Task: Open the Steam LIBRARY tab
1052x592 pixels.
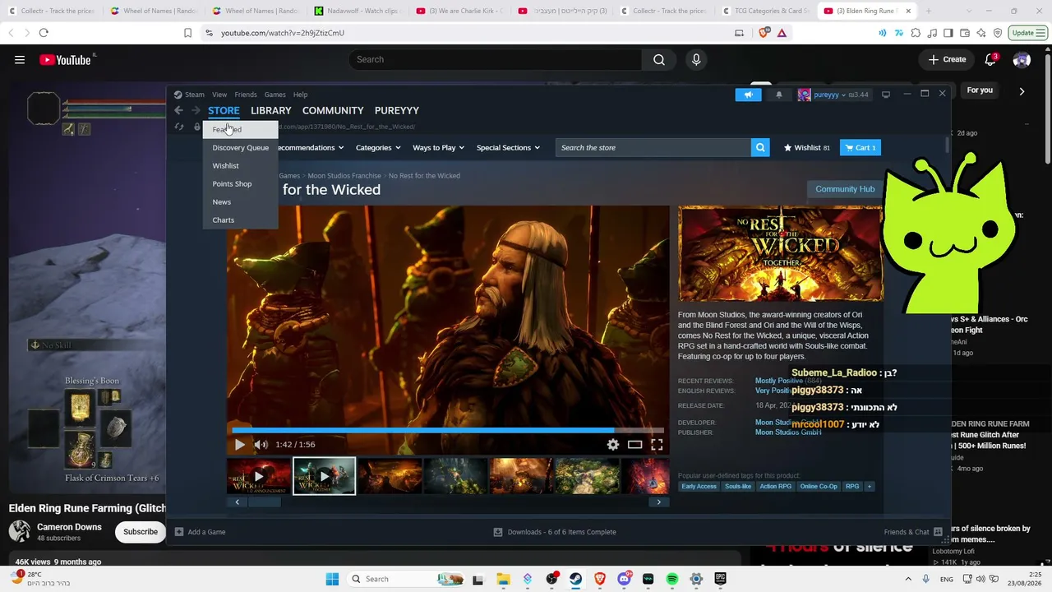Action: (271, 110)
